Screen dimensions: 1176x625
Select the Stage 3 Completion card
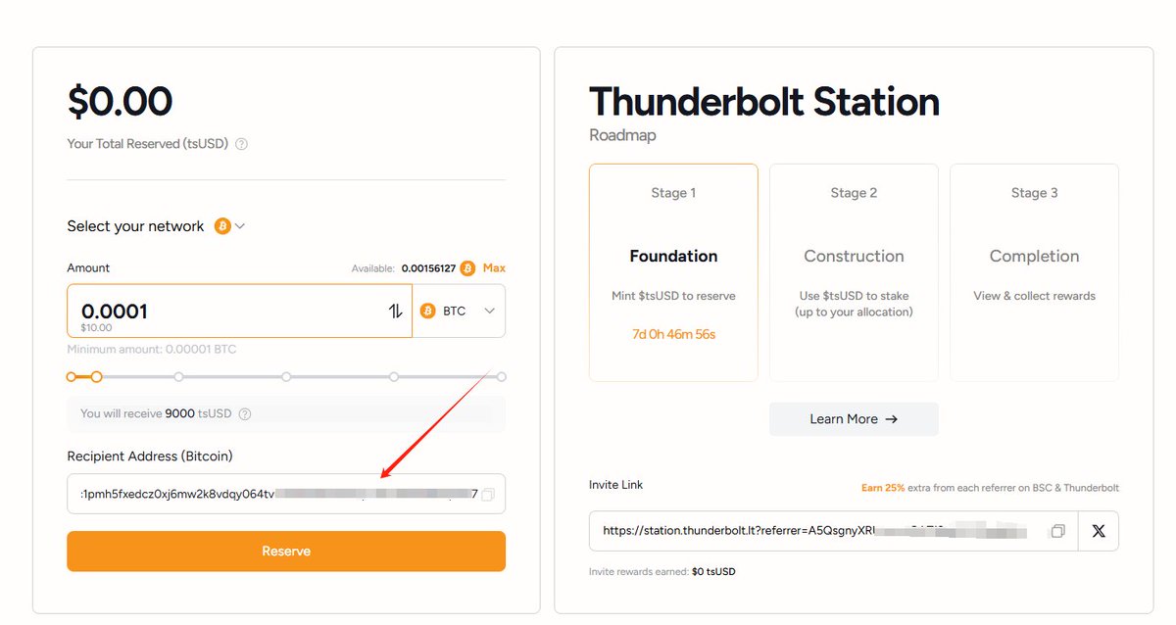1034,272
